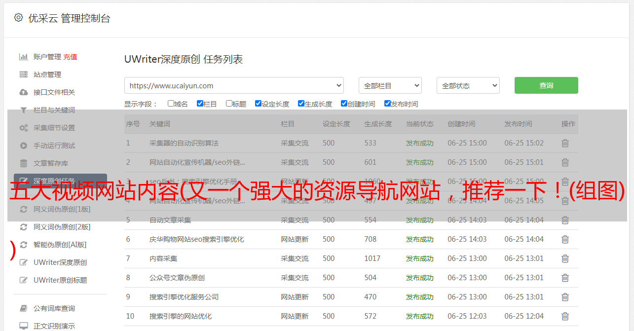Image resolution: width=634 pixels, height=331 pixels.
Task: Click the 优采云 管理控制台 header title
Action: click(x=69, y=18)
